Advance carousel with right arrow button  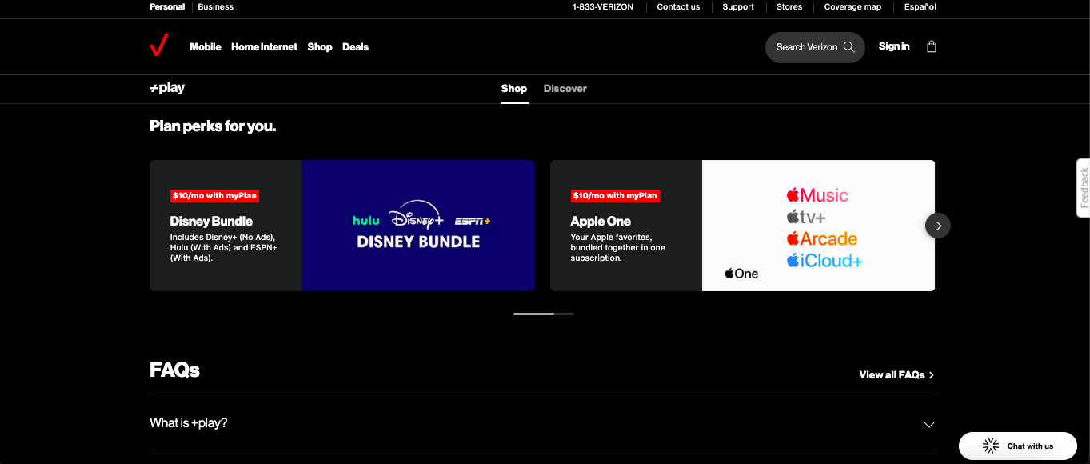click(938, 226)
